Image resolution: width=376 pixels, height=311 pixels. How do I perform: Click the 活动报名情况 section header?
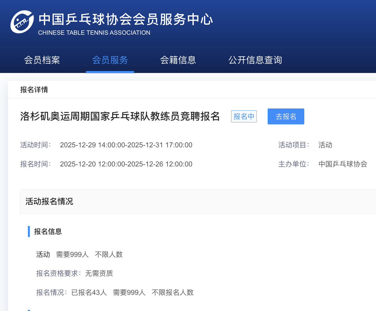tap(49, 201)
